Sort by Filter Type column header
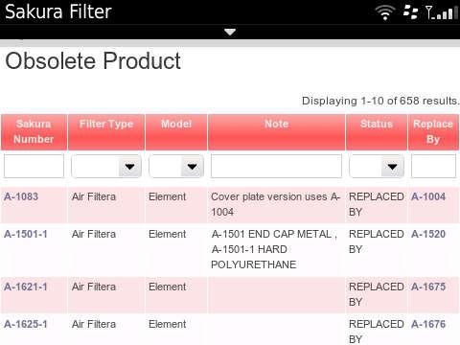The width and height of the screenshot is (460, 345). click(106, 124)
